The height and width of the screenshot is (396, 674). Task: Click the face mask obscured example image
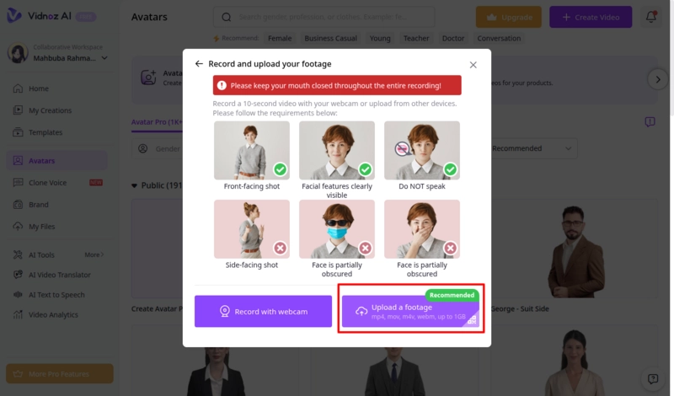[336, 229]
